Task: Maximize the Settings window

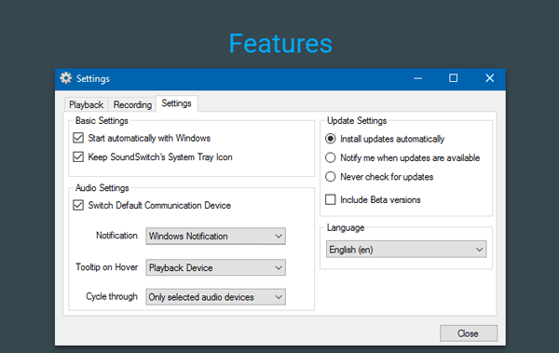Action: 453,78
